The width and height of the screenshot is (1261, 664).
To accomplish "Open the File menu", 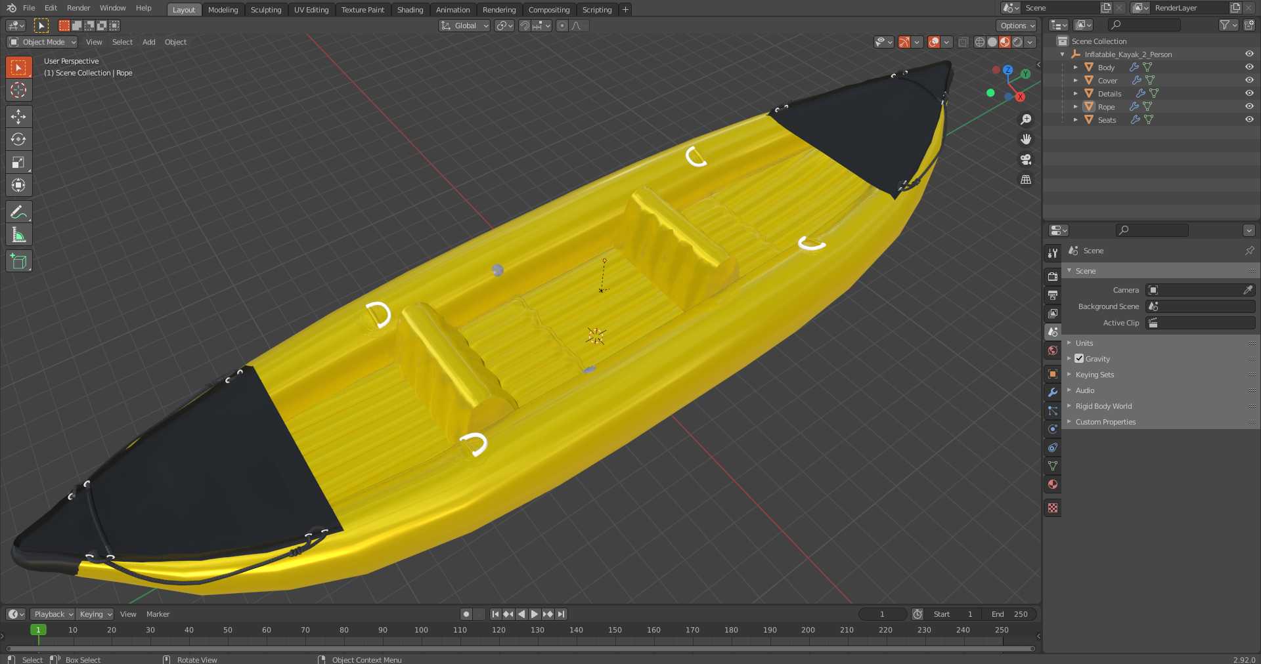I will point(29,8).
